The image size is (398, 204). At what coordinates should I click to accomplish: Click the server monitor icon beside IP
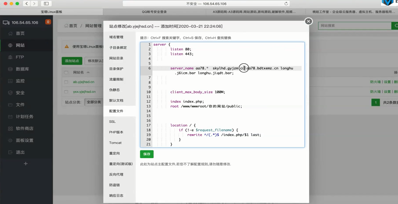click(x=6, y=23)
